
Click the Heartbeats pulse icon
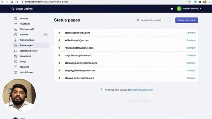pyautogui.click(x=16, y=24)
